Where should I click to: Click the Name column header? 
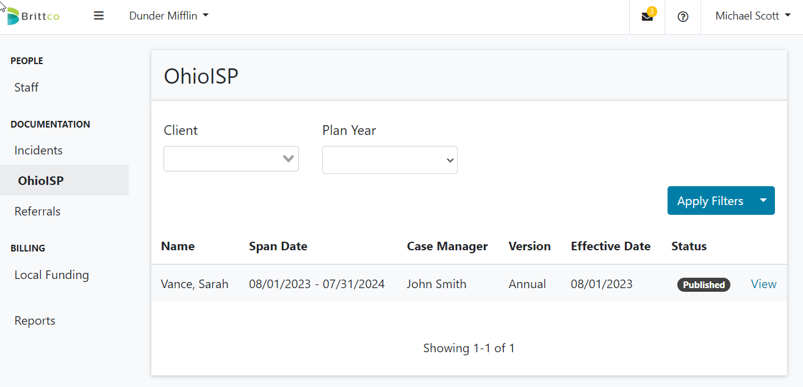coord(178,247)
